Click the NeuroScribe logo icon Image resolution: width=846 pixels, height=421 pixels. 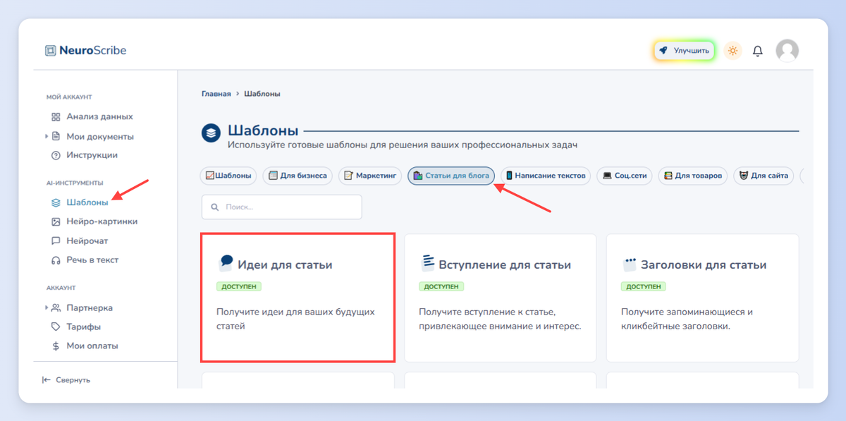(50, 51)
